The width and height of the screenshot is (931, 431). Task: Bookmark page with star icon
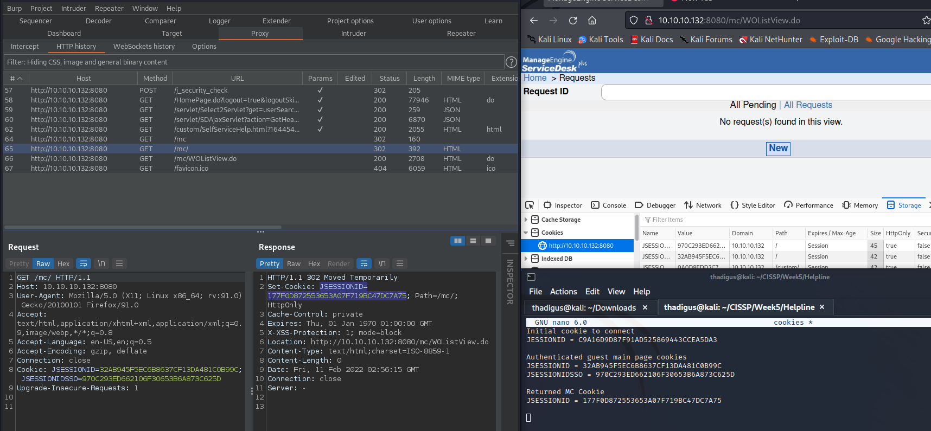926,21
